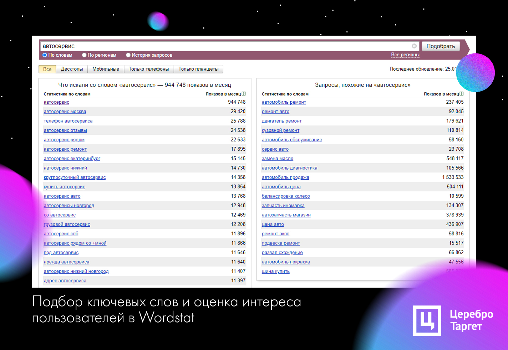Open the 'ремонт авто' similar query
508x350 pixels.
(x=275, y=112)
